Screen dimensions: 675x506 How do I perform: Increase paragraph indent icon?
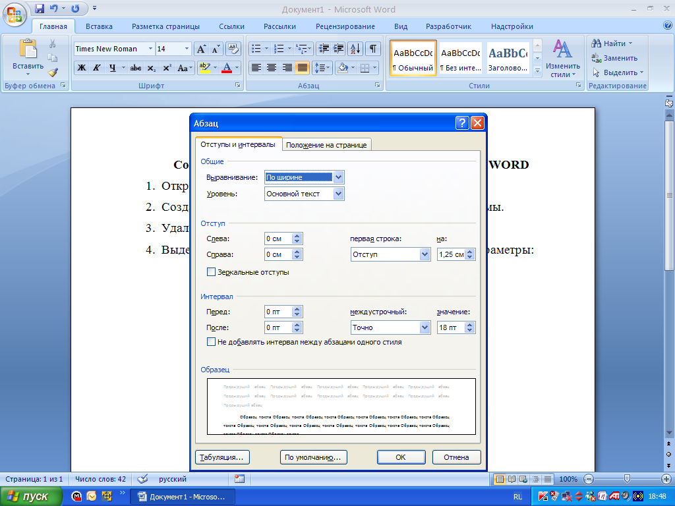(x=339, y=49)
